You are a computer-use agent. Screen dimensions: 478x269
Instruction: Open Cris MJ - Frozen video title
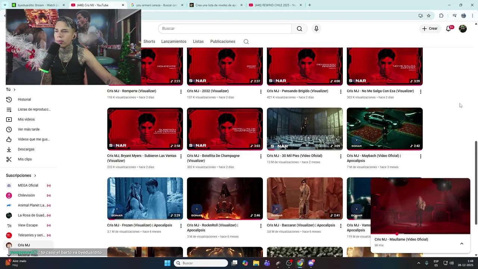(x=140, y=225)
